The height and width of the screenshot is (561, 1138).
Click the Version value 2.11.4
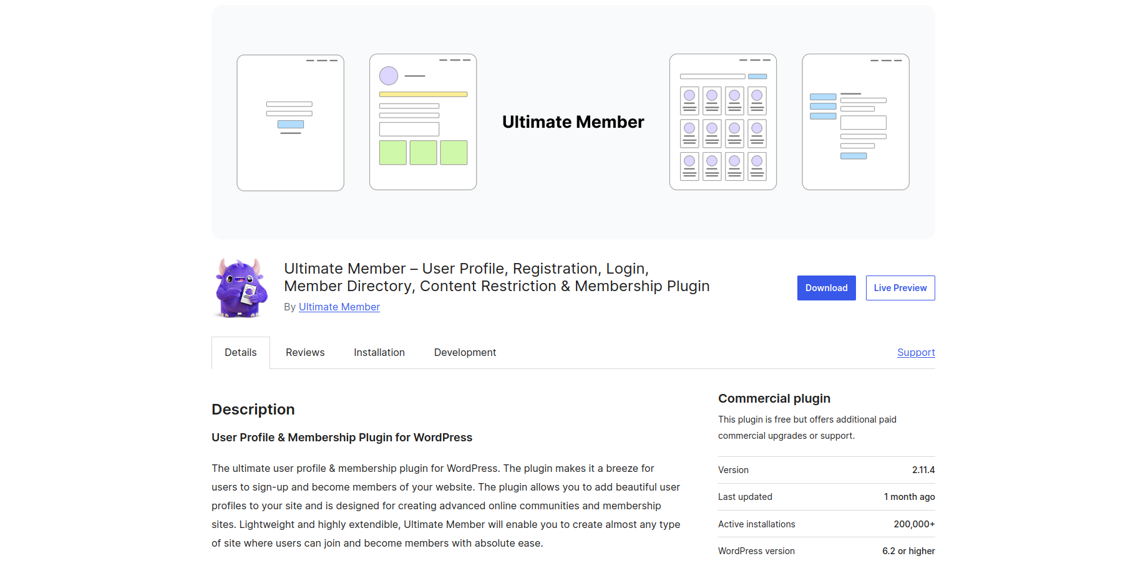coord(923,470)
